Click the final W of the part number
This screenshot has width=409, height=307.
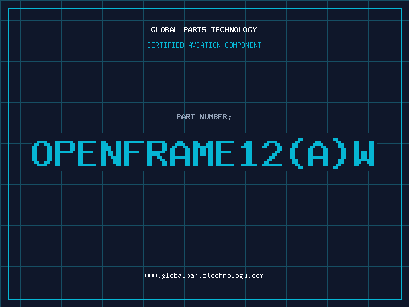[364, 153]
